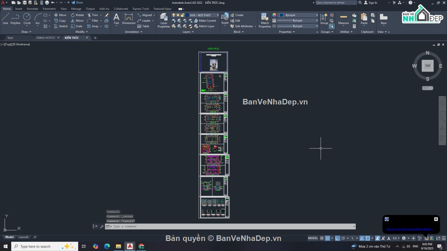
Task: Open the annotation scale 1:1 dropdown
Action: [395, 238]
